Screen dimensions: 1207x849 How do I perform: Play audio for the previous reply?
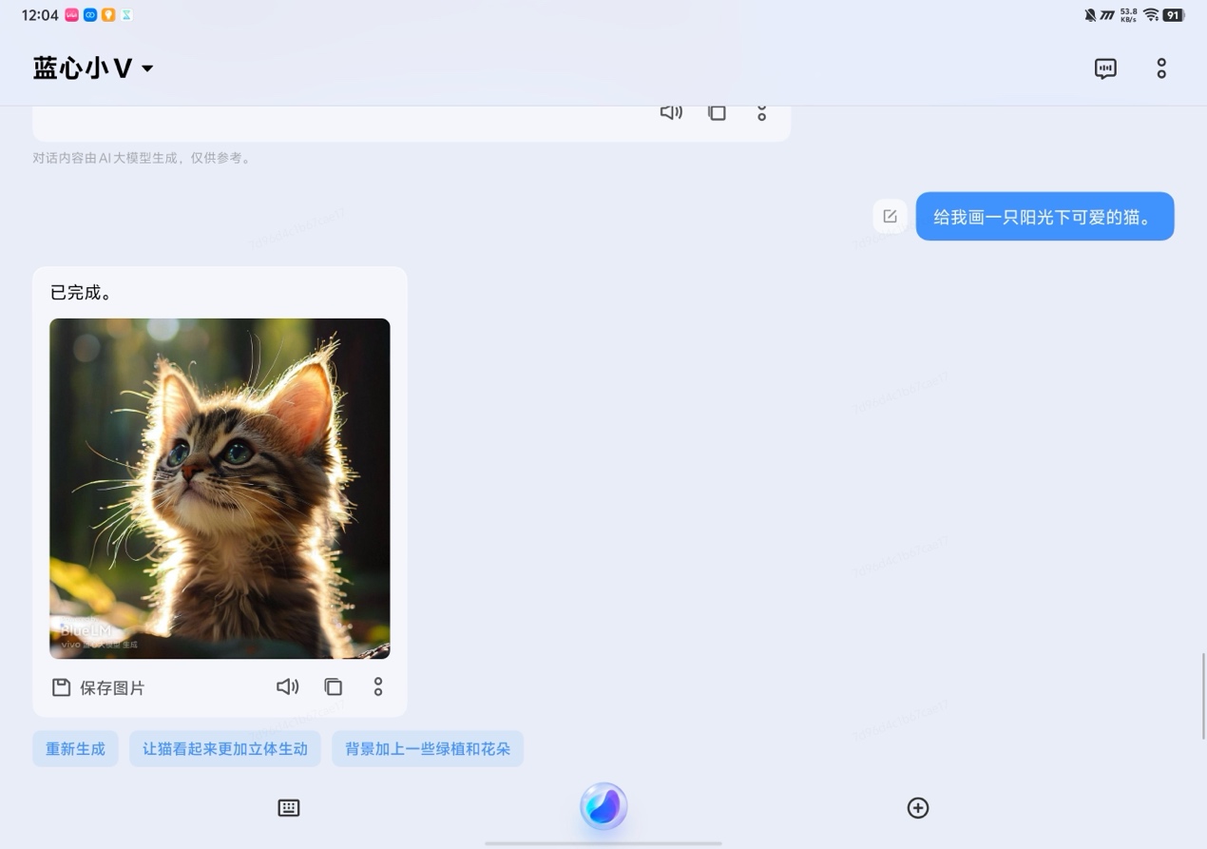(671, 112)
